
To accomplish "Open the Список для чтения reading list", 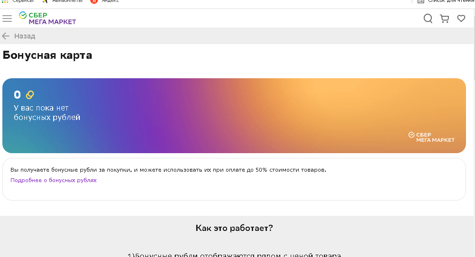I will [x=446, y=1].
